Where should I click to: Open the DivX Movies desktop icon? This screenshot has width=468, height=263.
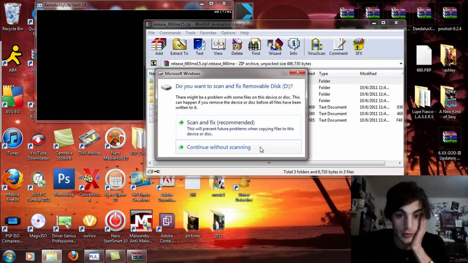pos(90,142)
